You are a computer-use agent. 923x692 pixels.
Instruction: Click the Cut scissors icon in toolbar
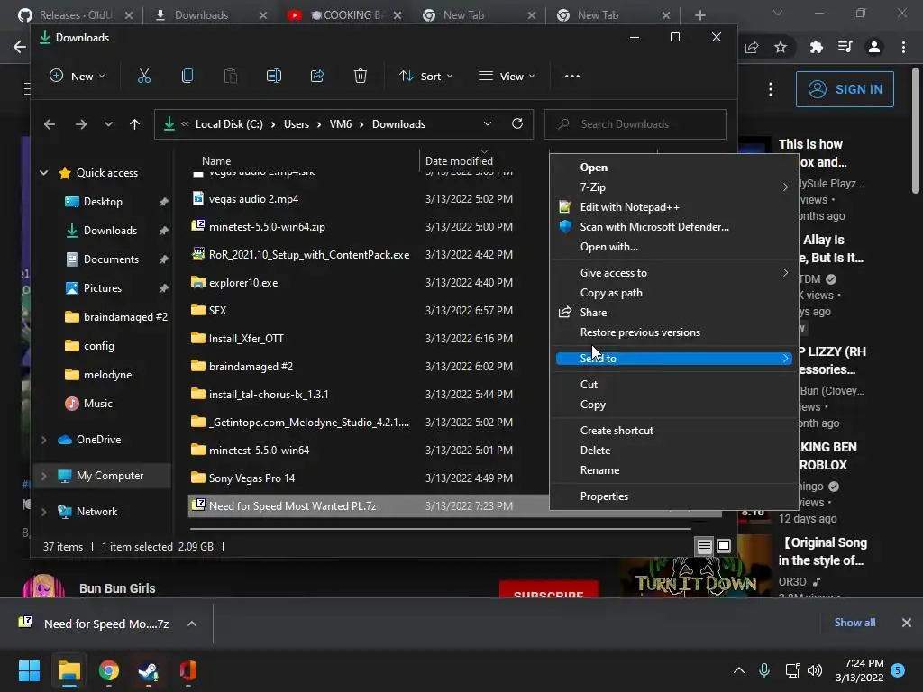[143, 76]
